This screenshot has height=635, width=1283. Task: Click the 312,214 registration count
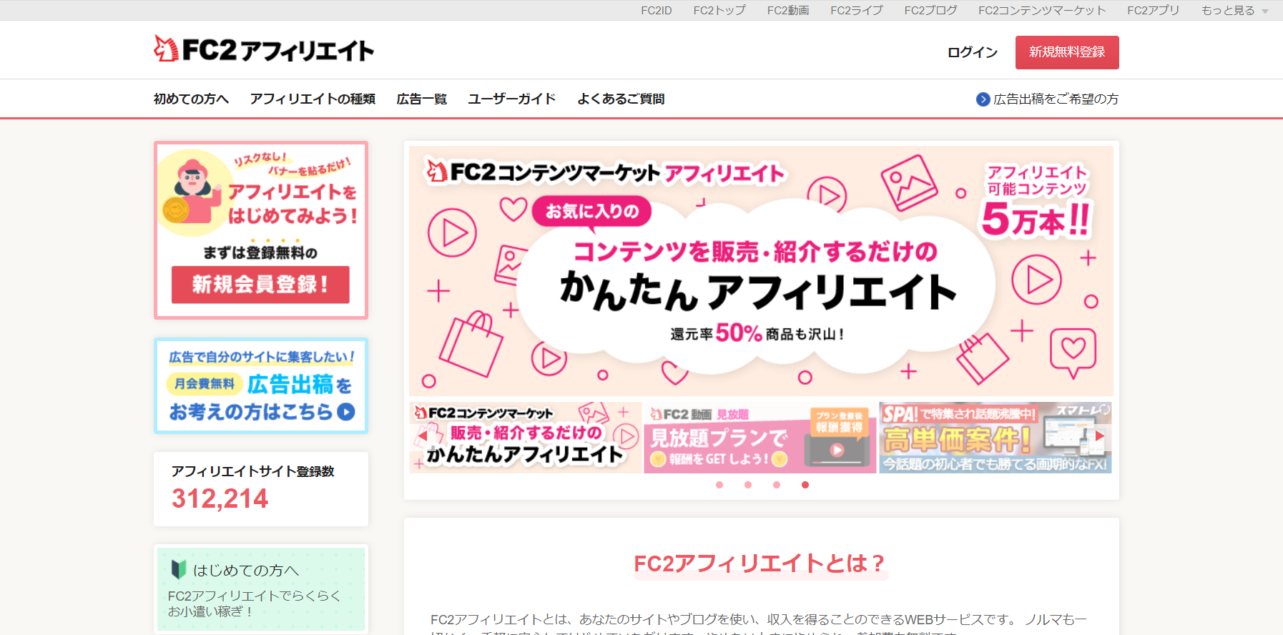point(220,498)
